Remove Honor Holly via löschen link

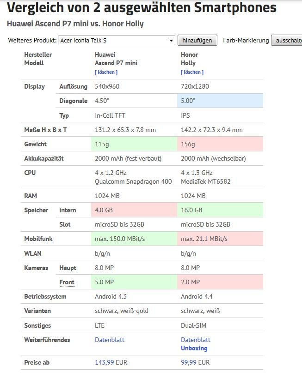point(192,72)
